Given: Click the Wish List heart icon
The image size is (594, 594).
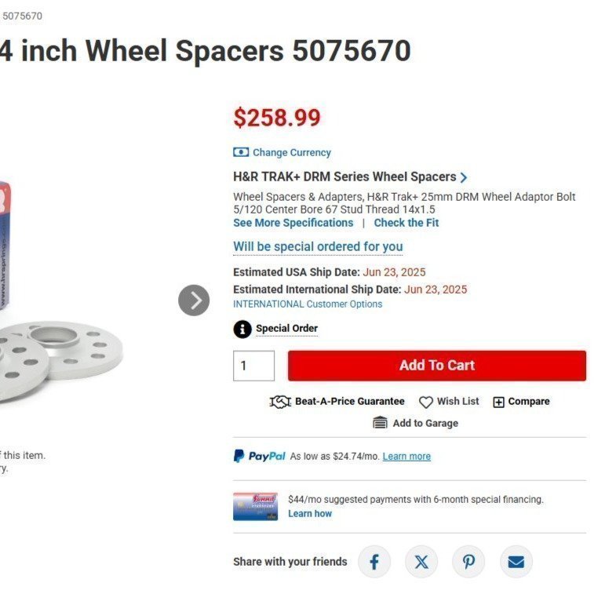Looking at the screenshot, I should coord(426,402).
